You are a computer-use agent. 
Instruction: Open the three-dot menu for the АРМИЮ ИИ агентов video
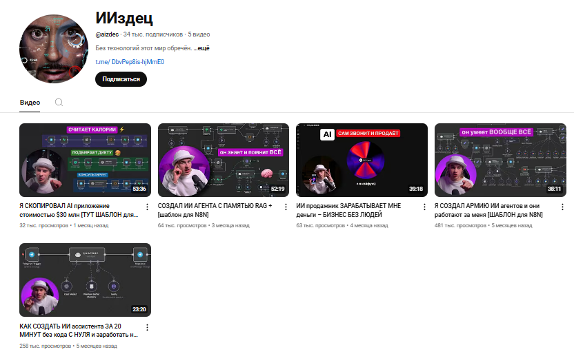562,207
